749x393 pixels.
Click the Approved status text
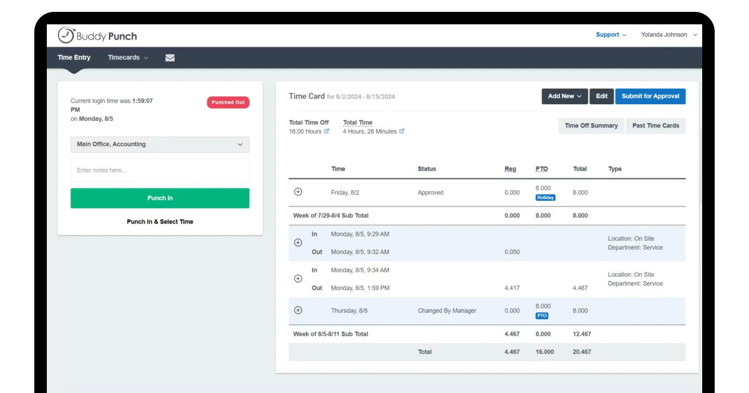(431, 193)
